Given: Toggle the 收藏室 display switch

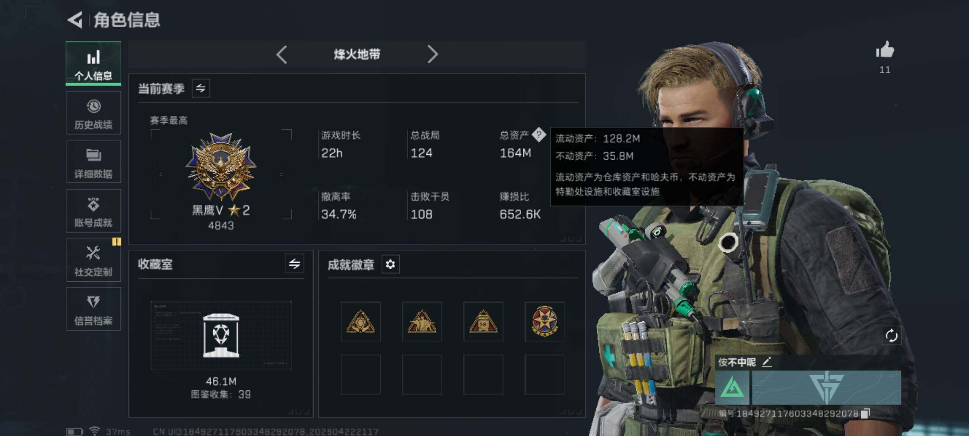Looking at the screenshot, I should coord(294,264).
